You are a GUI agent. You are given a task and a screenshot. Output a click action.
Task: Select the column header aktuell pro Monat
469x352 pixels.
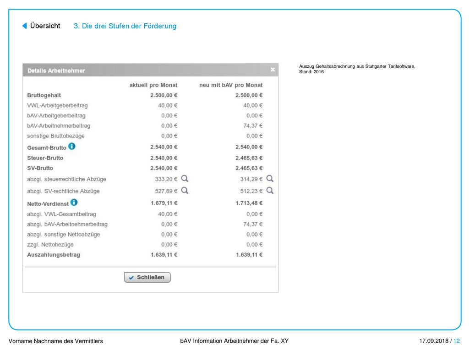153,85
